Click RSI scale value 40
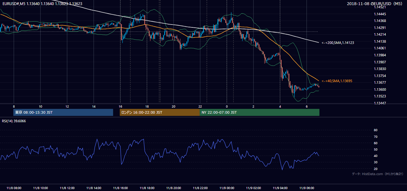 click(x=375, y=156)
